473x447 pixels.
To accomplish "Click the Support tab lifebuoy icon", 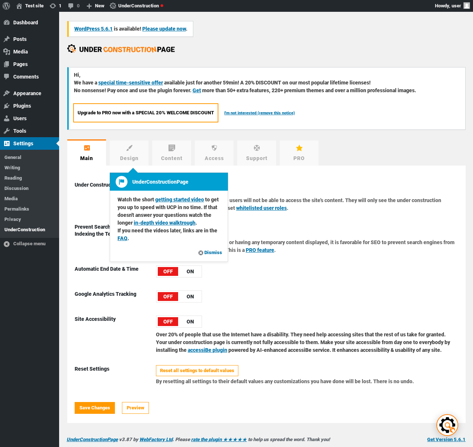I will coord(257,148).
